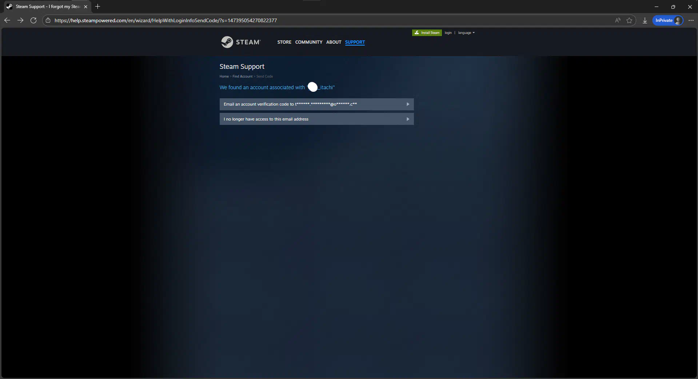Click the Home breadcrumb link
This screenshot has height=379, width=698.
224,76
